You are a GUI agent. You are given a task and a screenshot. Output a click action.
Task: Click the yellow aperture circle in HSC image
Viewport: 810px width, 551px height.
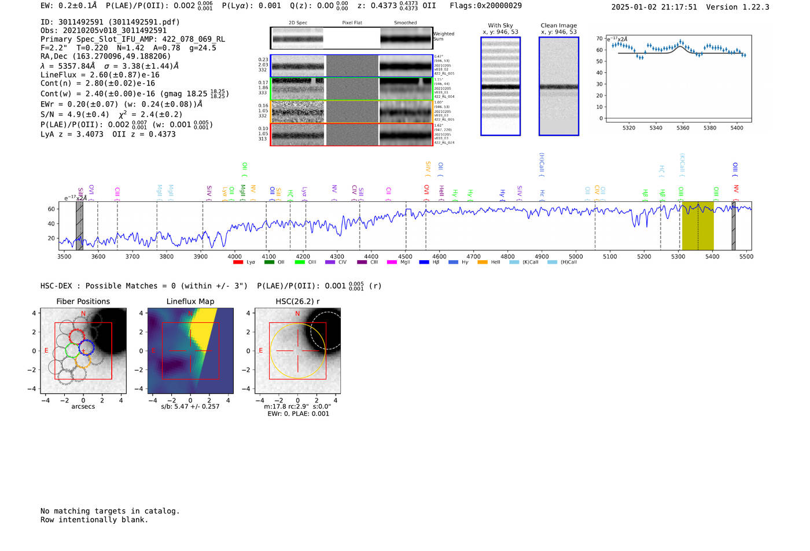click(297, 351)
